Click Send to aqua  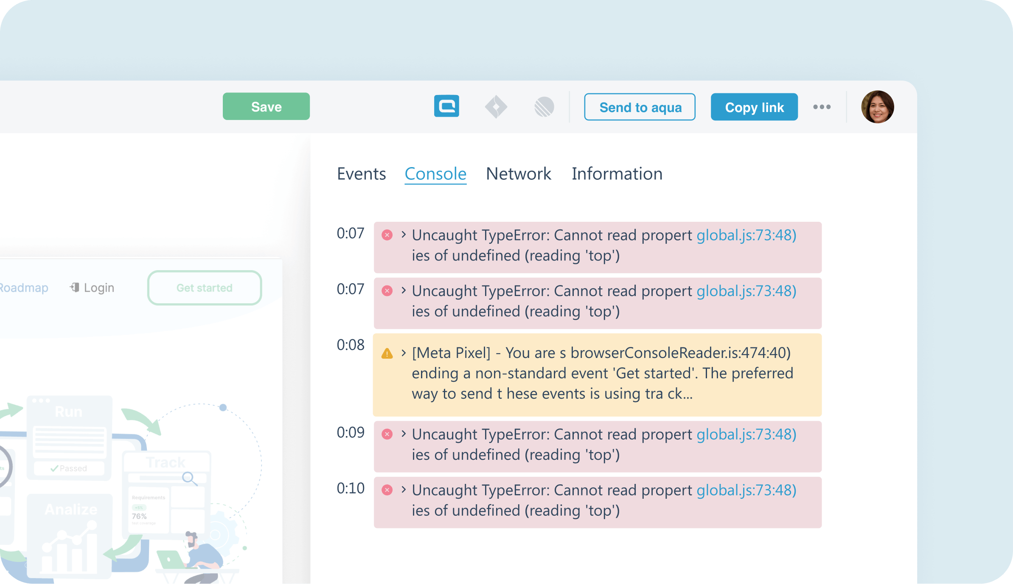640,107
